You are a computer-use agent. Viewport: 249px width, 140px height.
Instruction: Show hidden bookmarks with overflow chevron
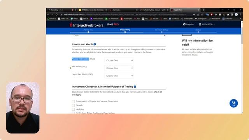click(x=240, y=19)
